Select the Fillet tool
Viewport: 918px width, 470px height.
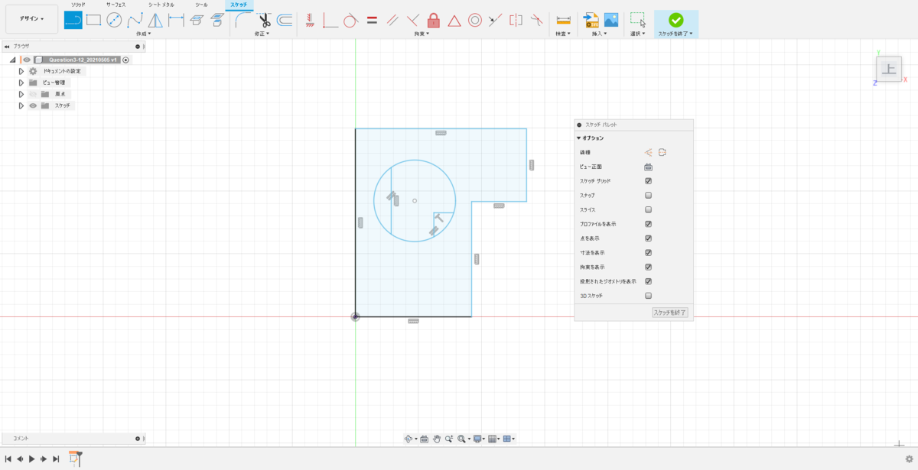[243, 21]
